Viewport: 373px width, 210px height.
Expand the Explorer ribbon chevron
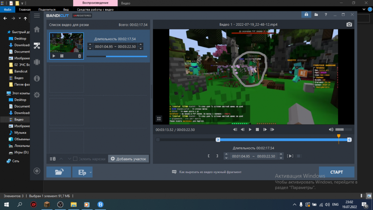(x=364, y=9)
